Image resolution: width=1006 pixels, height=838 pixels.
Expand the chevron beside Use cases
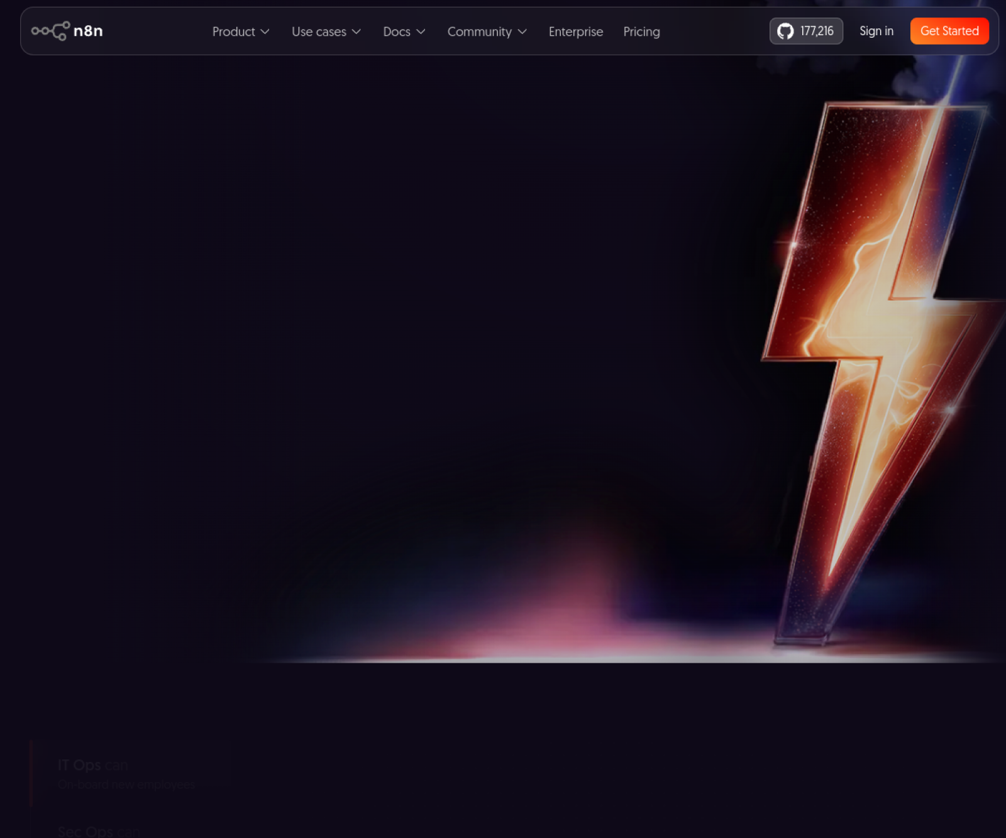click(x=357, y=31)
